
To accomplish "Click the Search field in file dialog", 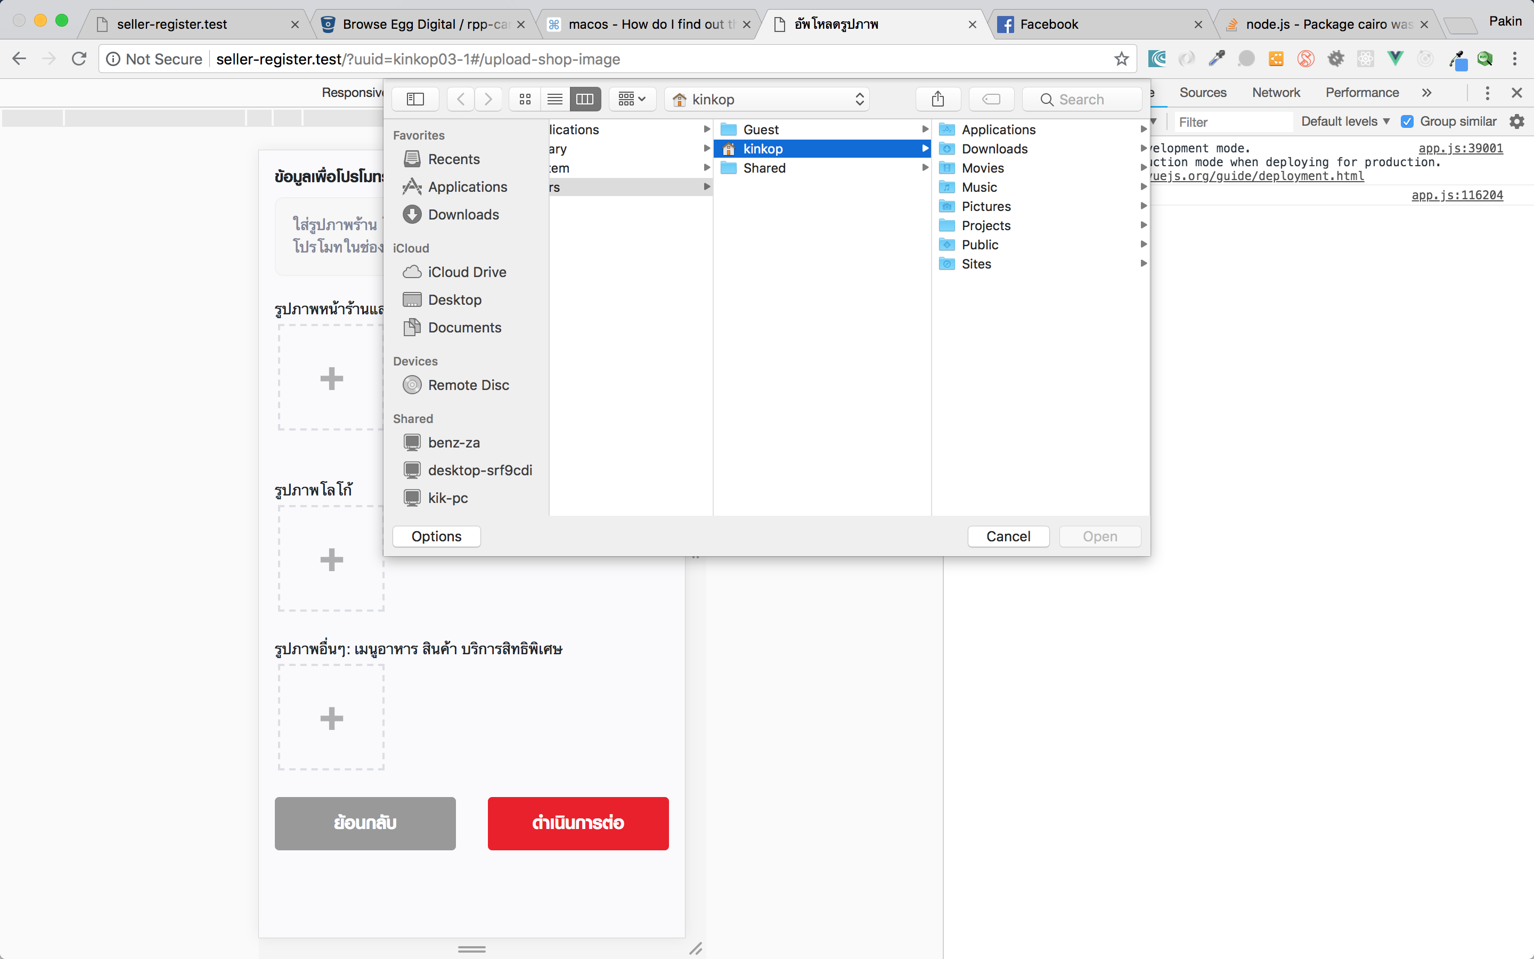I will 1082,99.
